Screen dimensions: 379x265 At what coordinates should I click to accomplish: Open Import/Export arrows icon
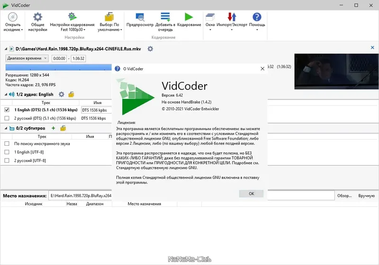tap(232, 17)
